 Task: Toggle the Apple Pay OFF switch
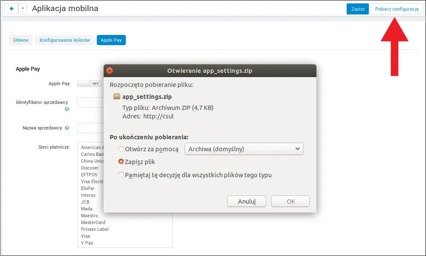click(90, 83)
